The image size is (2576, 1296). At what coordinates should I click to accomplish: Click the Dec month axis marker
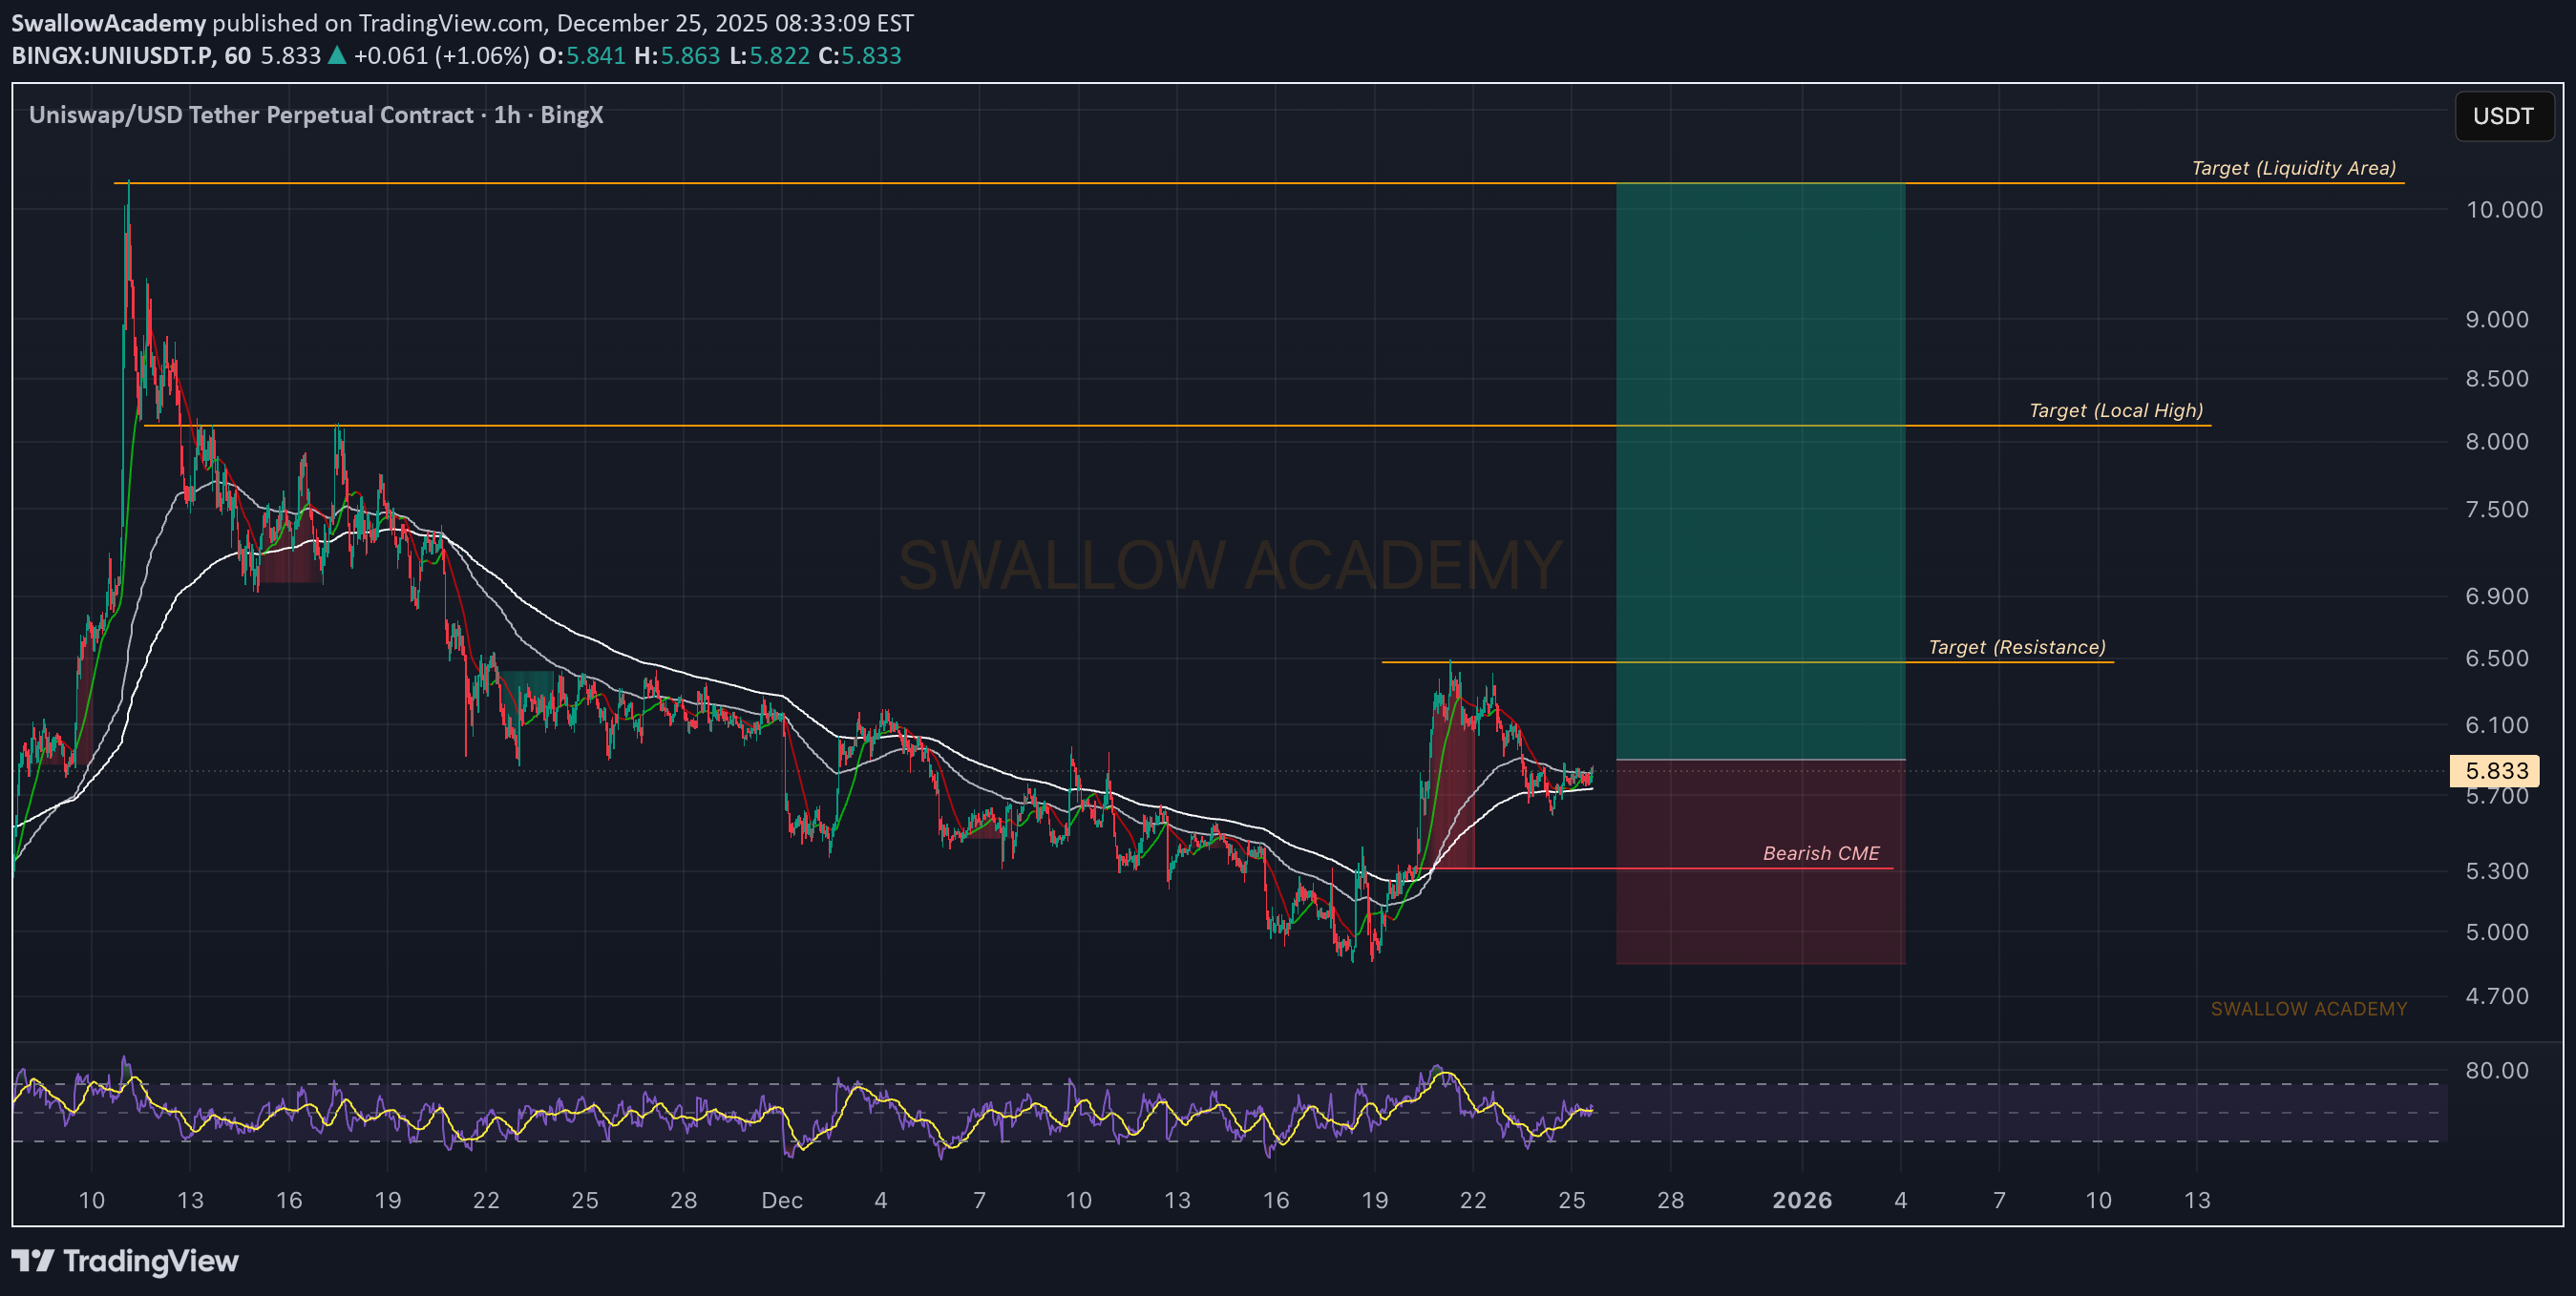click(x=782, y=1200)
